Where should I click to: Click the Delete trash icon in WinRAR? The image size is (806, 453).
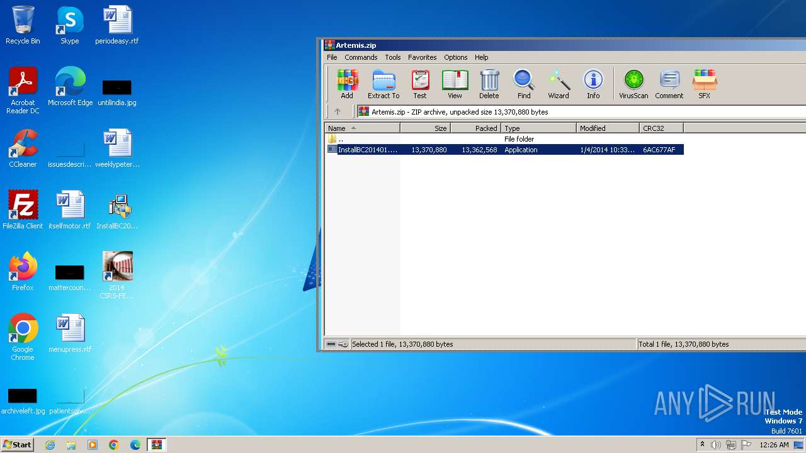pos(489,84)
